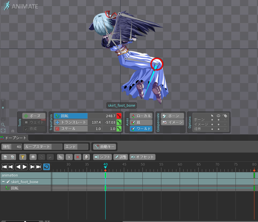Click the arrow select column header icon

click(x=212, y=116)
